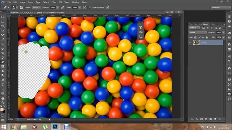The height and width of the screenshot is (130, 232).
Task: Select the Horizontal Type tool
Action: (3, 84)
